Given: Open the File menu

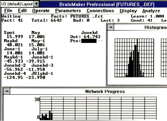Looking at the screenshot, I should [x=8, y=11].
